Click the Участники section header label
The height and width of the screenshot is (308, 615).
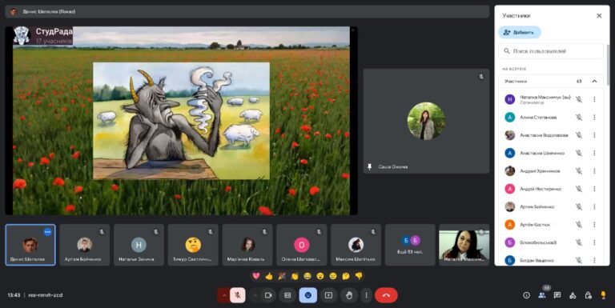coord(516,81)
